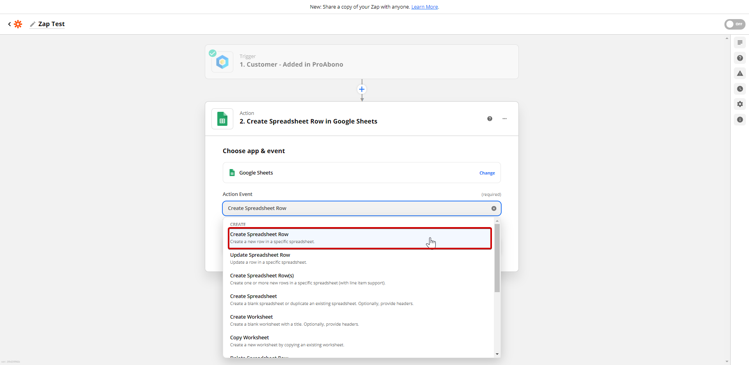Click the page scrollbar down arrow

point(727,361)
